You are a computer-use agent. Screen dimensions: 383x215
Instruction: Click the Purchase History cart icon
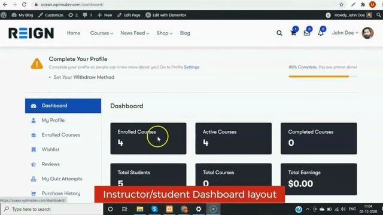[34, 193]
